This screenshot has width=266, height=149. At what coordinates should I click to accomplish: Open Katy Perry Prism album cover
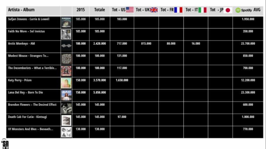tap(66, 83)
